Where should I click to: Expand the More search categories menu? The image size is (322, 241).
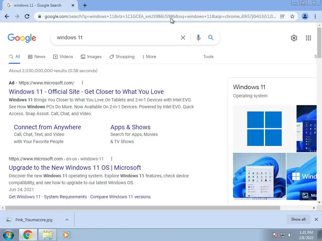149,57
